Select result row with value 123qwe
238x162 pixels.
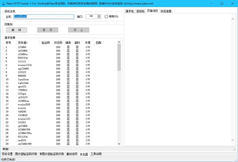click(61, 94)
